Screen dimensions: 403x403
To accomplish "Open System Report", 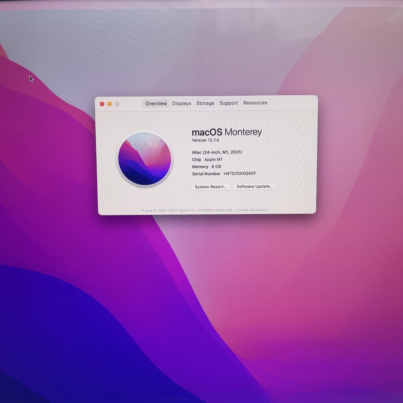I will (211, 187).
